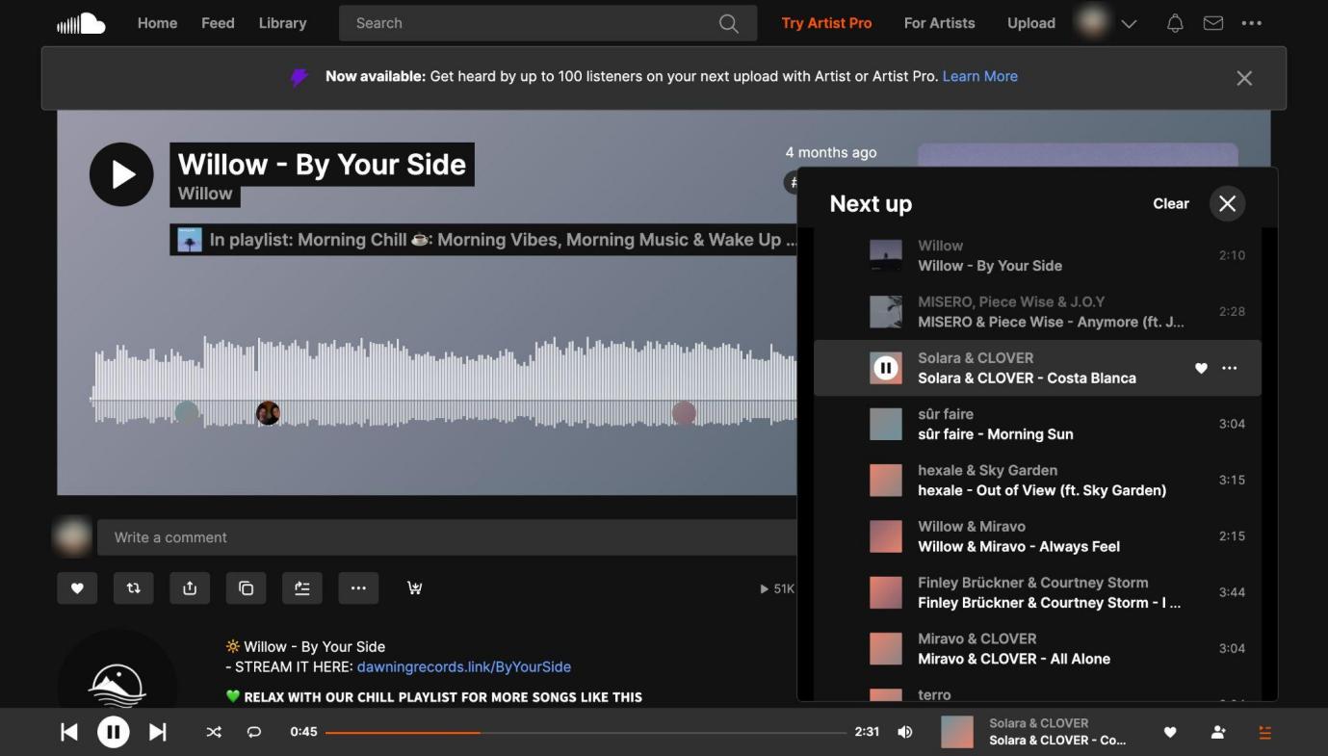Click Try Artist Pro

[x=826, y=23]
